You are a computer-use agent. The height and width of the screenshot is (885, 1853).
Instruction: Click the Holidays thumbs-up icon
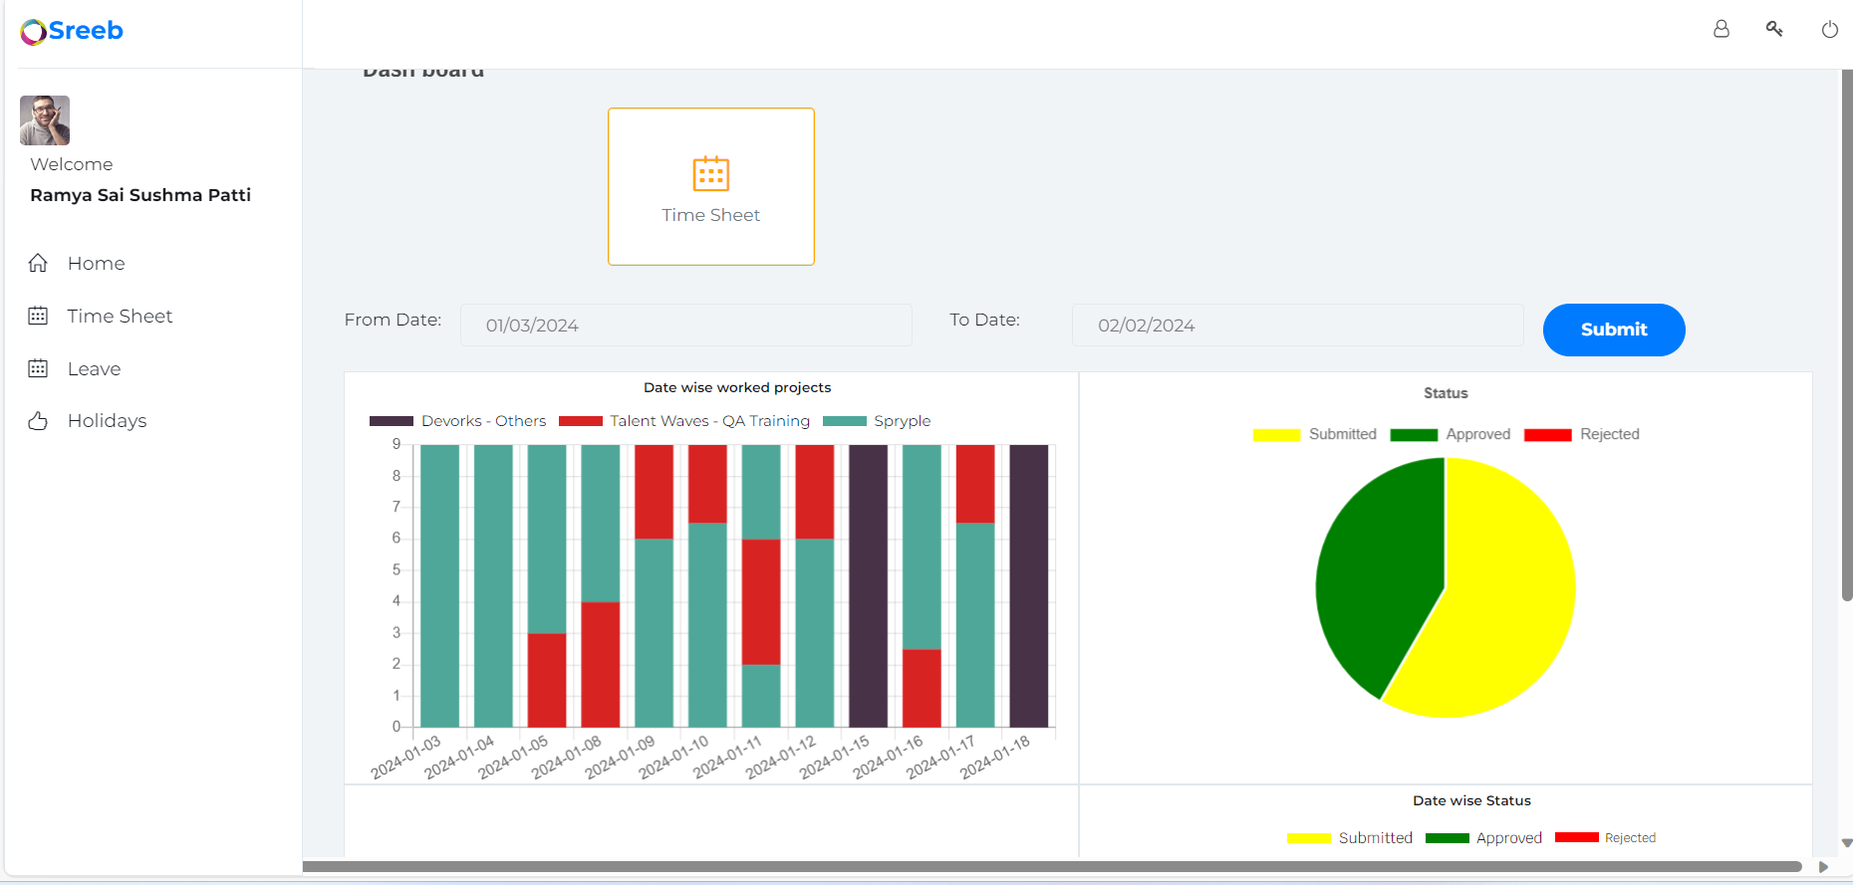coord(38,421)
